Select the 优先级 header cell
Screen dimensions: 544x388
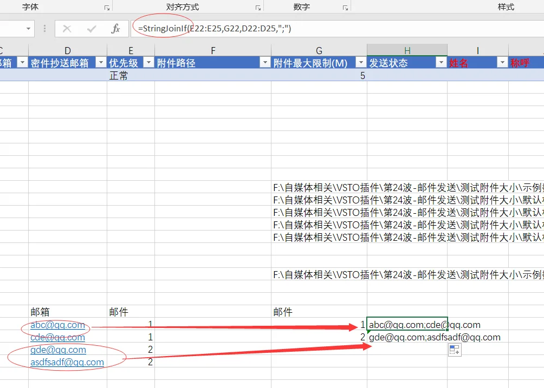pos(131,62)
